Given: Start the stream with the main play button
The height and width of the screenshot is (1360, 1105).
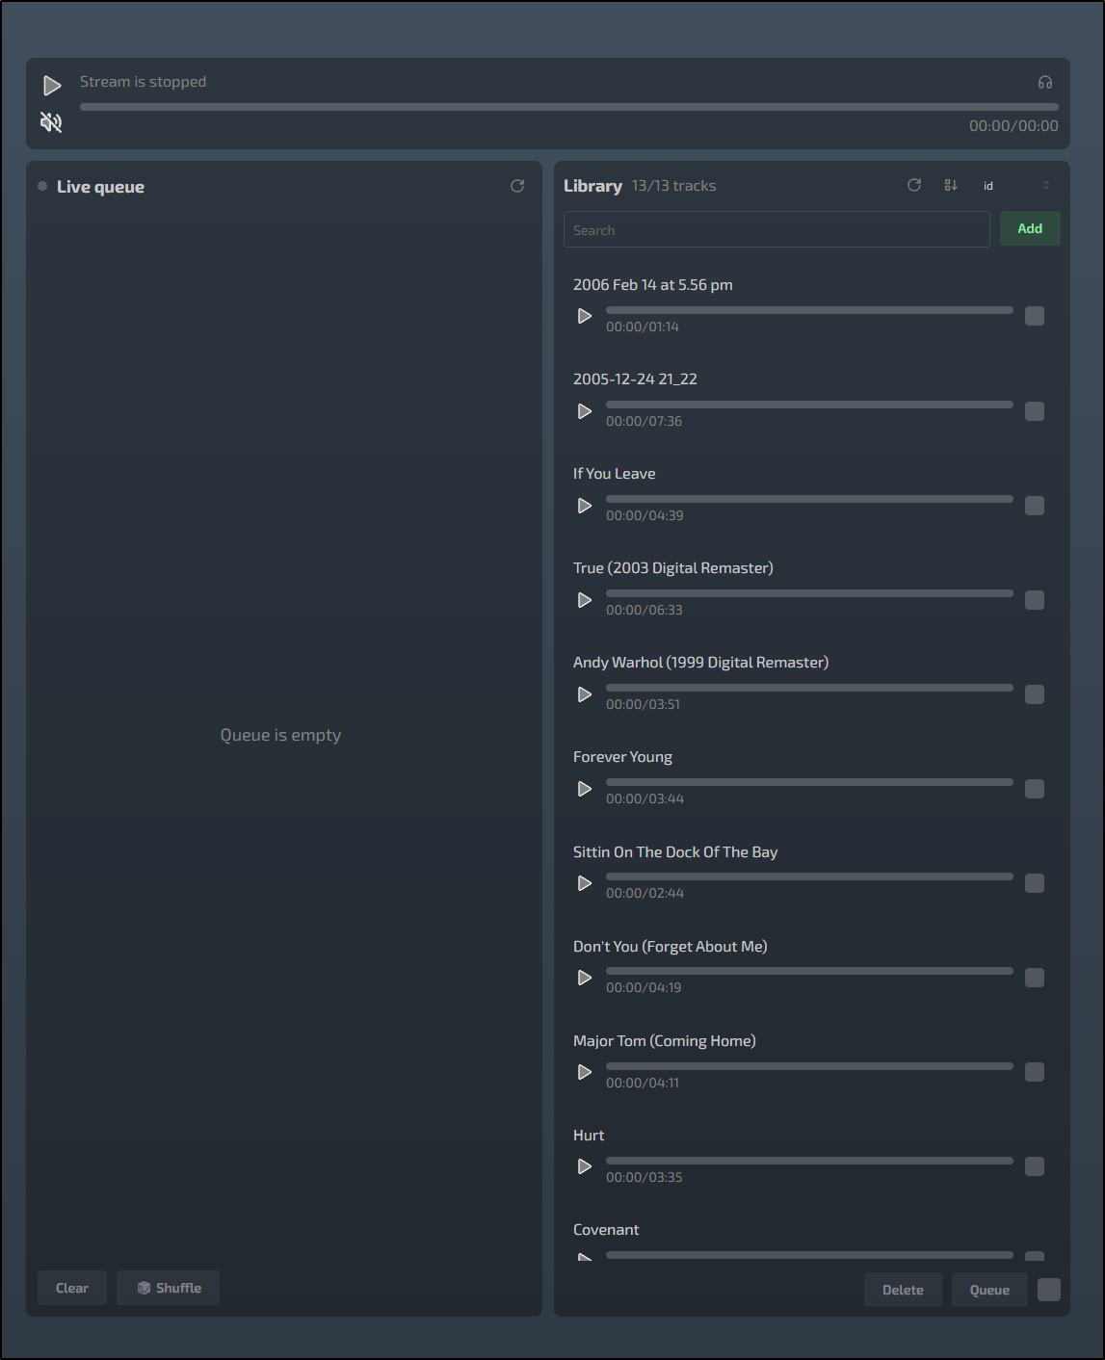Looking at the screenshot, I should pyautogui.click(x=52, y=86).
